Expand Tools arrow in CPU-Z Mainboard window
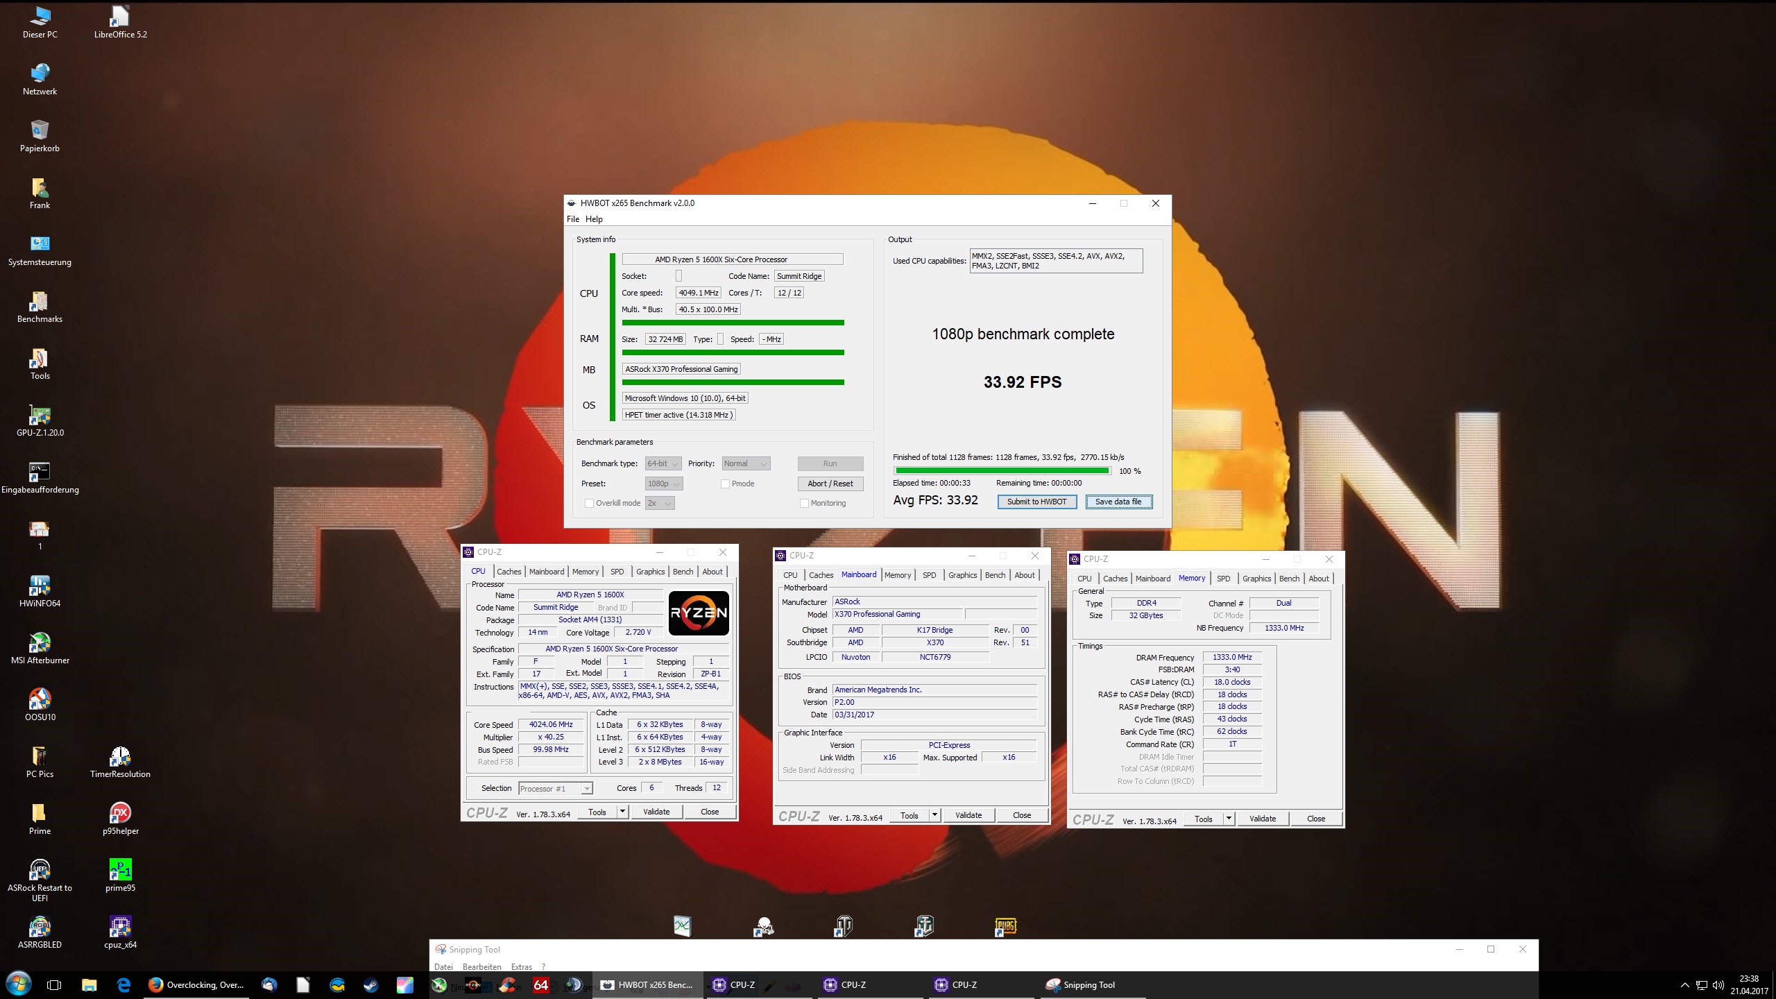The width and height of the screenshot is (1776, 999). click(934, 815)
